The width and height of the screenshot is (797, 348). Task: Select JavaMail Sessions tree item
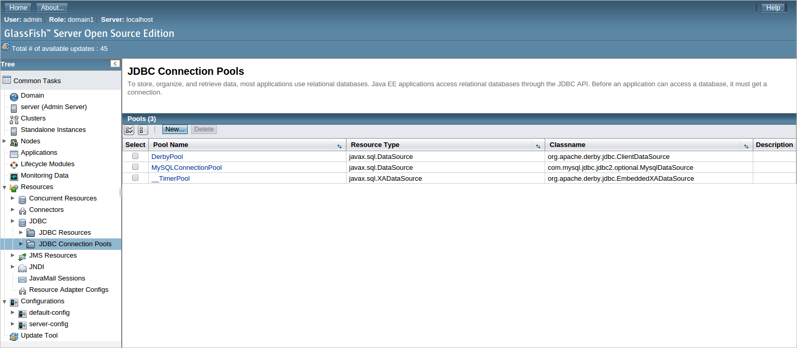click(57, 278)
